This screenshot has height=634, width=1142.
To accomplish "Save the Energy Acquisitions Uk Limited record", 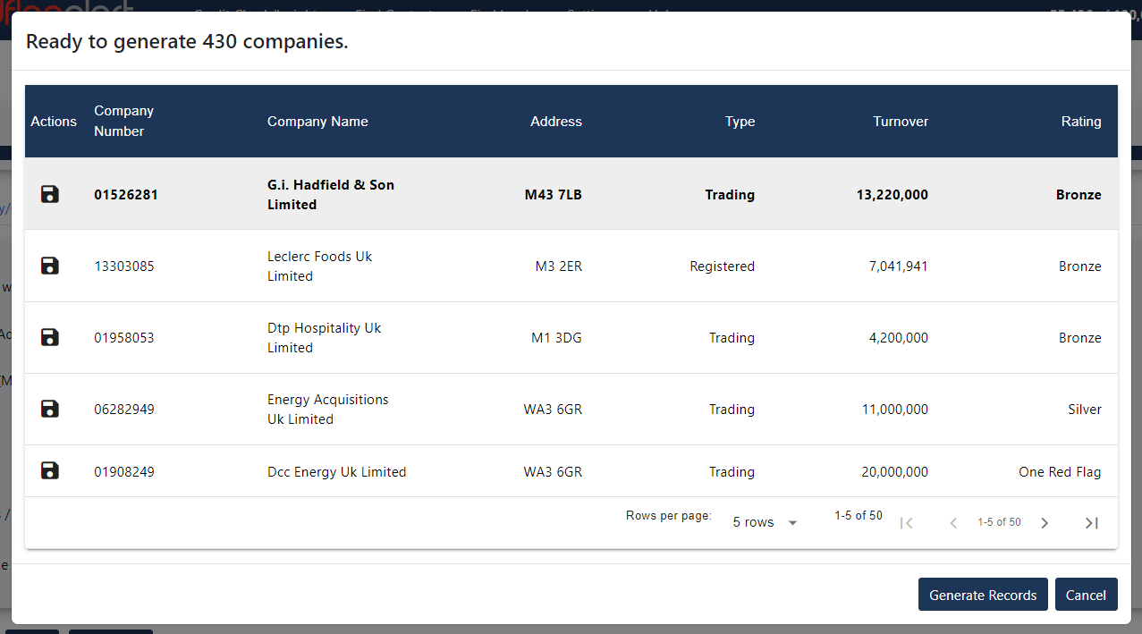I will click(50, 409).
